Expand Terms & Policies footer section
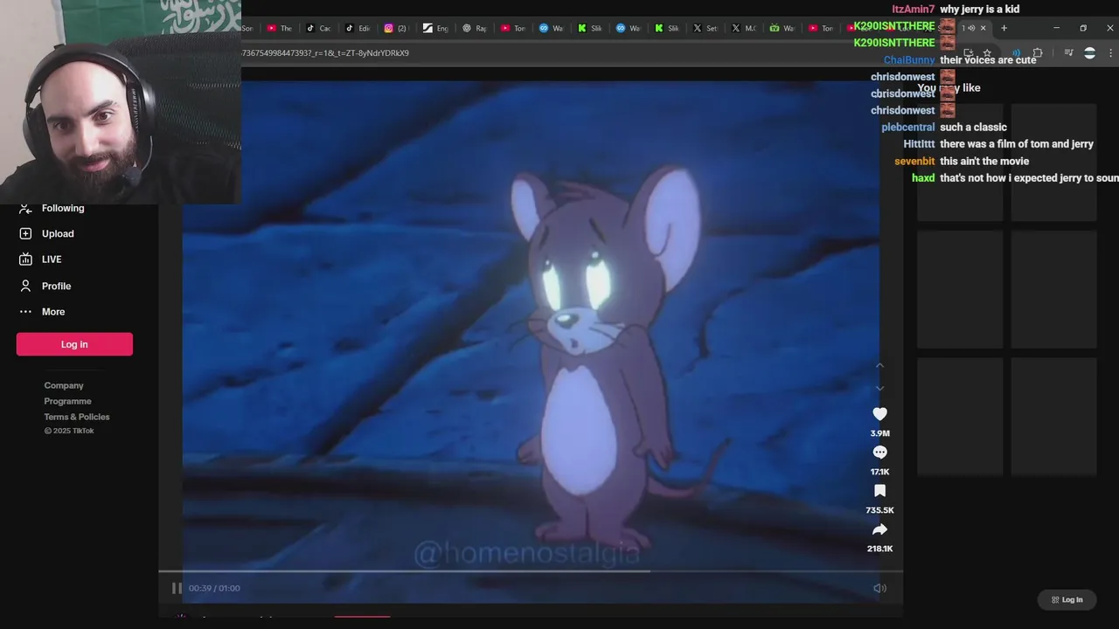This screenshot has height=629, width=1119. click(77, 417)
